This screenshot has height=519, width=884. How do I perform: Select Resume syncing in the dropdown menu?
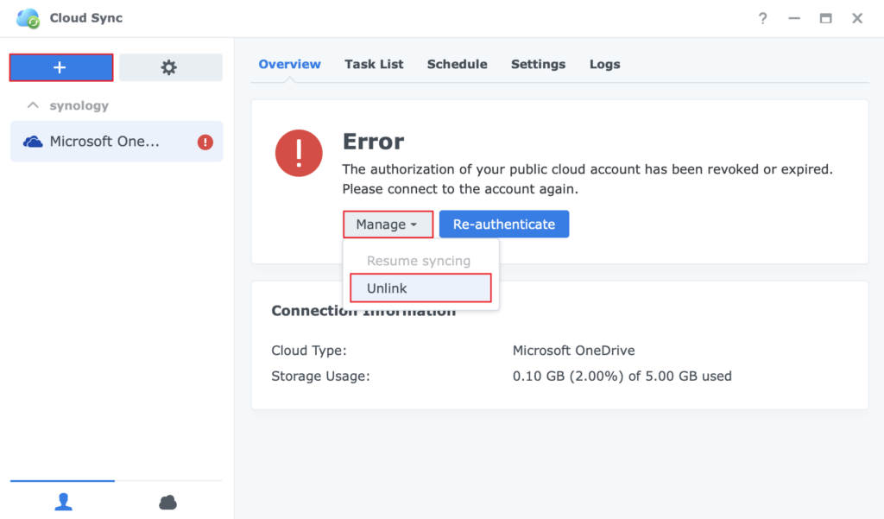click(x=419, y=261)
